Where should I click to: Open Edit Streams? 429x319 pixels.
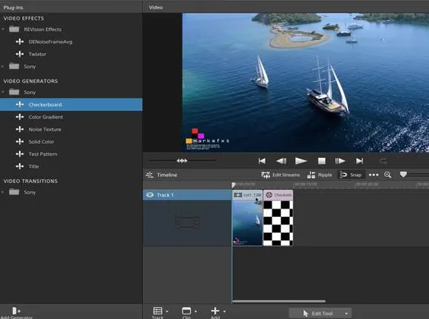pos(281,175)
